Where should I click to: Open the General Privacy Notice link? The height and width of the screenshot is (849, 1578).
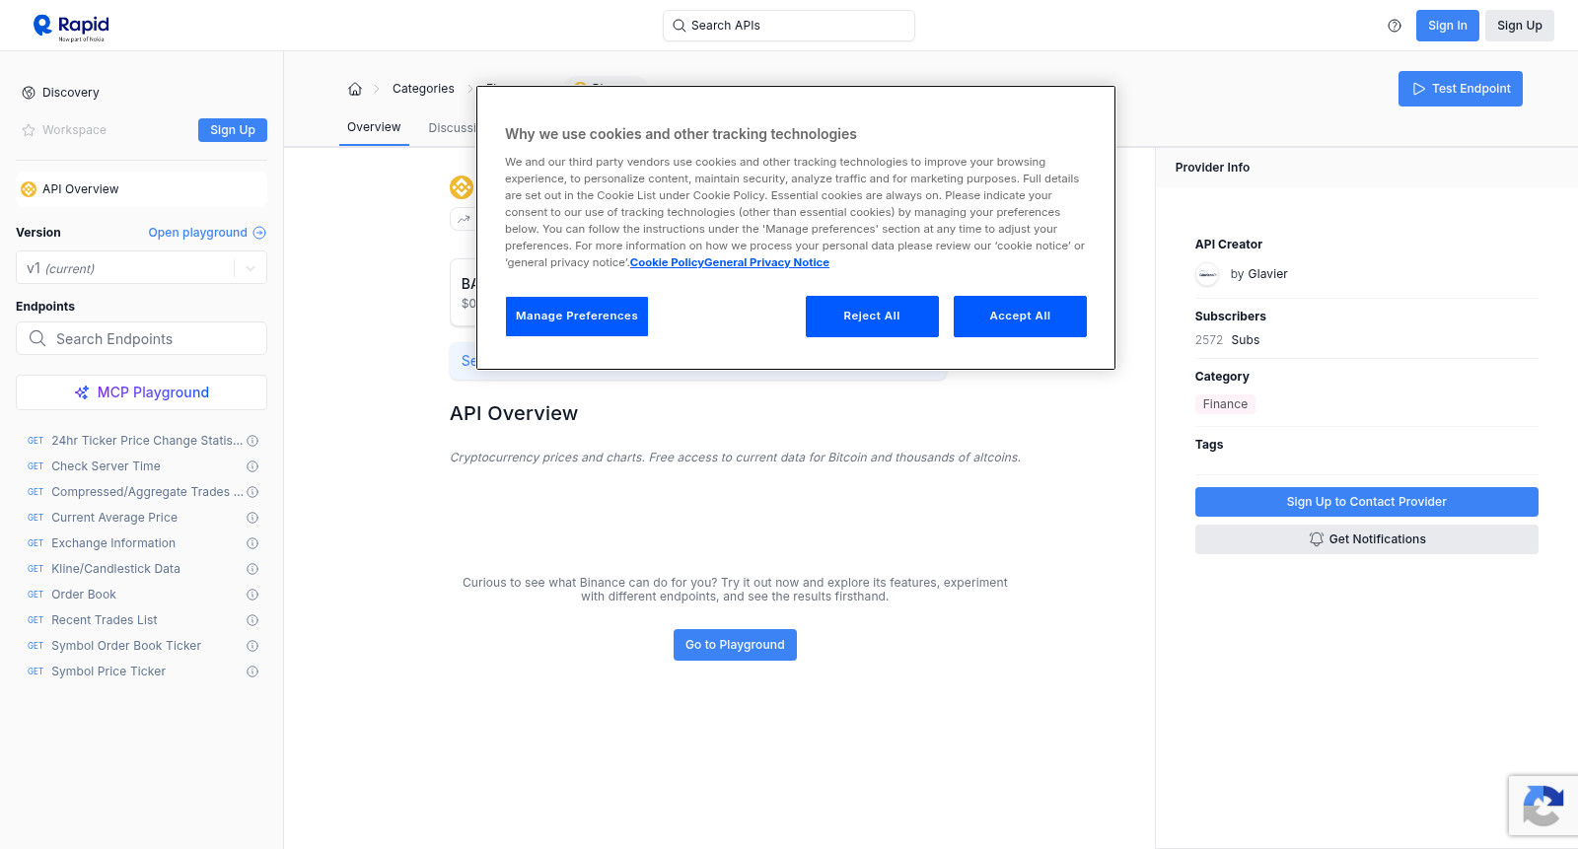coord(766,263)
